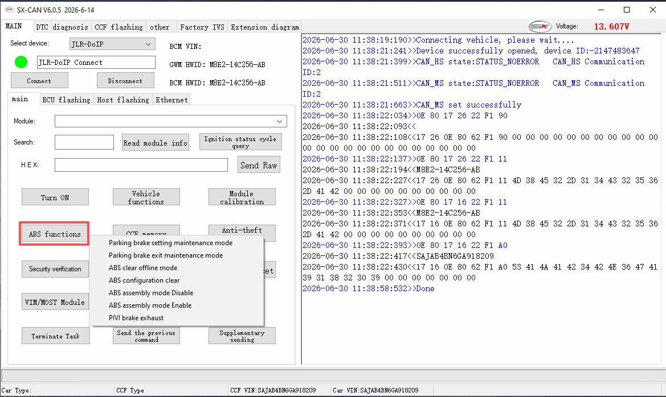Viewport: 666px width, 397px height.
Task: Click the JLR-DoIP Connect text field
Action: point(96,63)
